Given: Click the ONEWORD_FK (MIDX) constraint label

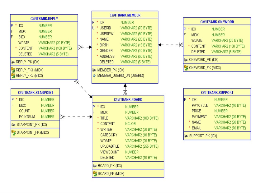Looking at the screenshot, I should coord(205,68).
